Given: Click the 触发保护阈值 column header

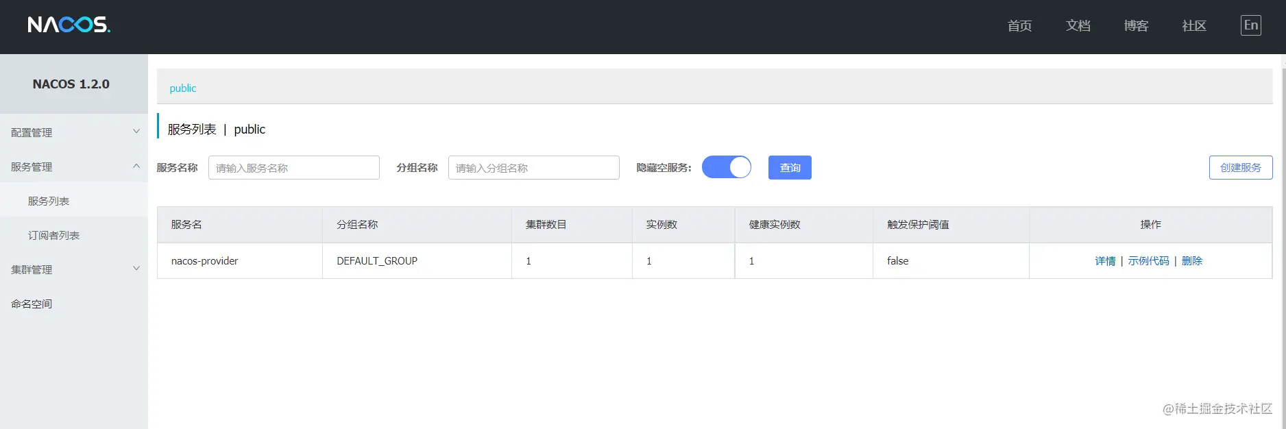Looking at the screenshot, I should point(951,225).
